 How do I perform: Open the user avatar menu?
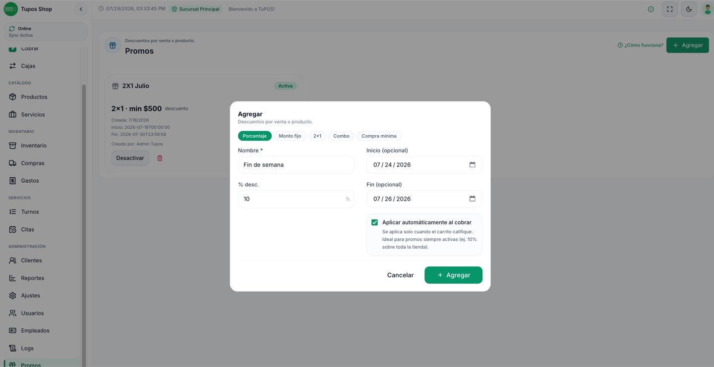[x=708, y=9]
